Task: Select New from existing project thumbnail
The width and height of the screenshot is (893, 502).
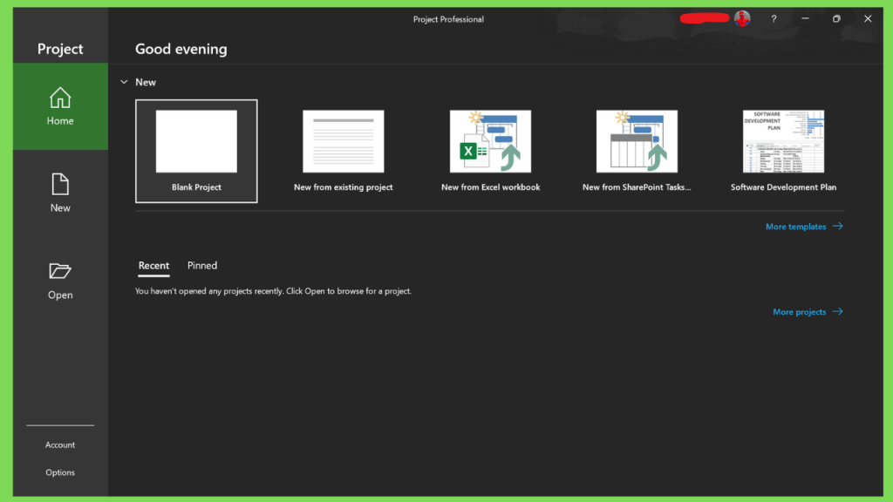Action: pos(344,141)
